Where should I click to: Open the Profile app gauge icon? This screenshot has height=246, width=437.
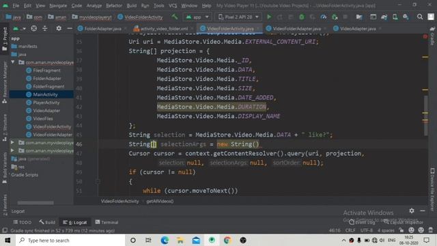323,17
